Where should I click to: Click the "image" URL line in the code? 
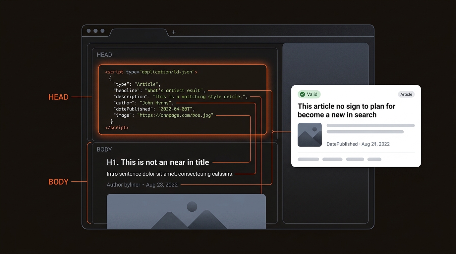click(163, 115)
